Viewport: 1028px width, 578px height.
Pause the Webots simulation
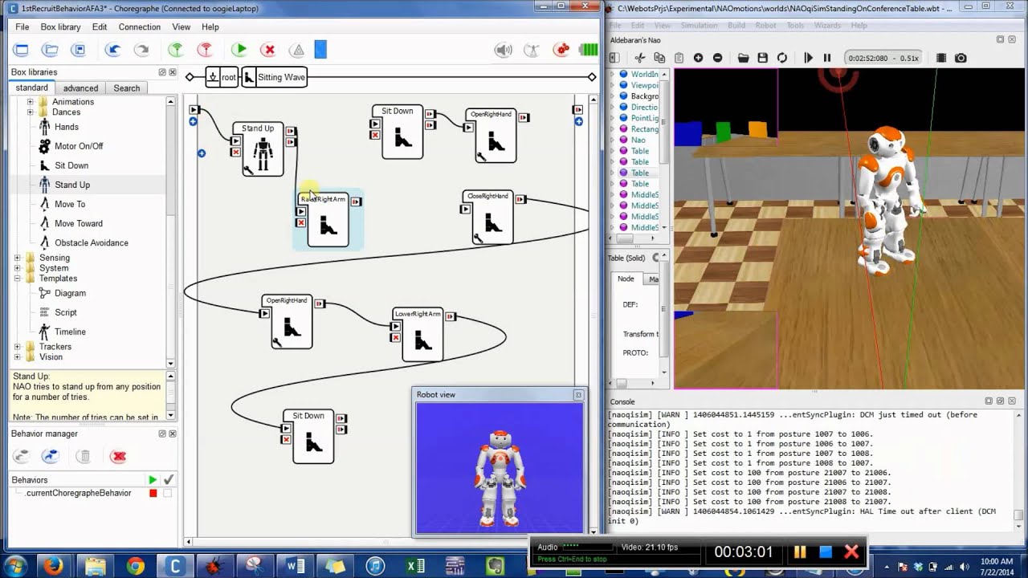coord(827,58)
